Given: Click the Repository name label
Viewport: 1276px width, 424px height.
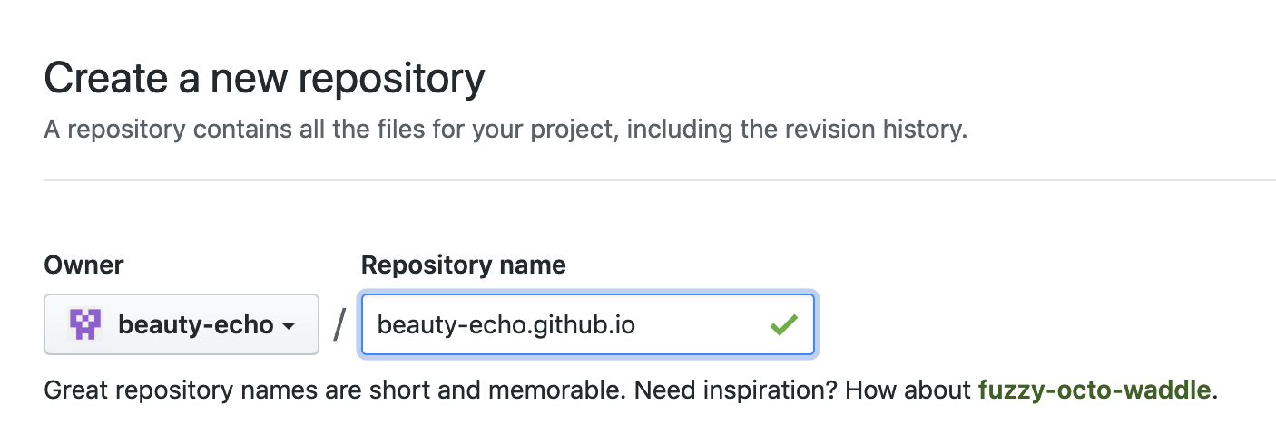Looking at the screenshot, I should click(463, 265).
